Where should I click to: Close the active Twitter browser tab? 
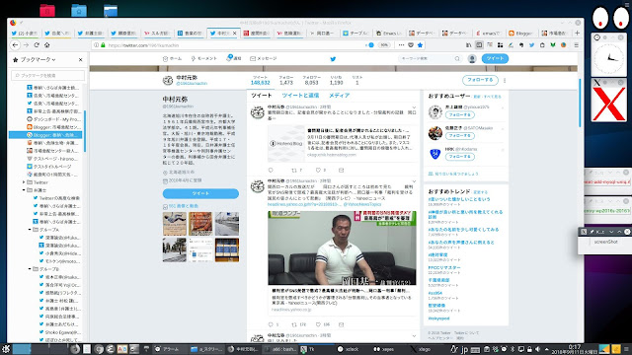(x=235, y=33)
